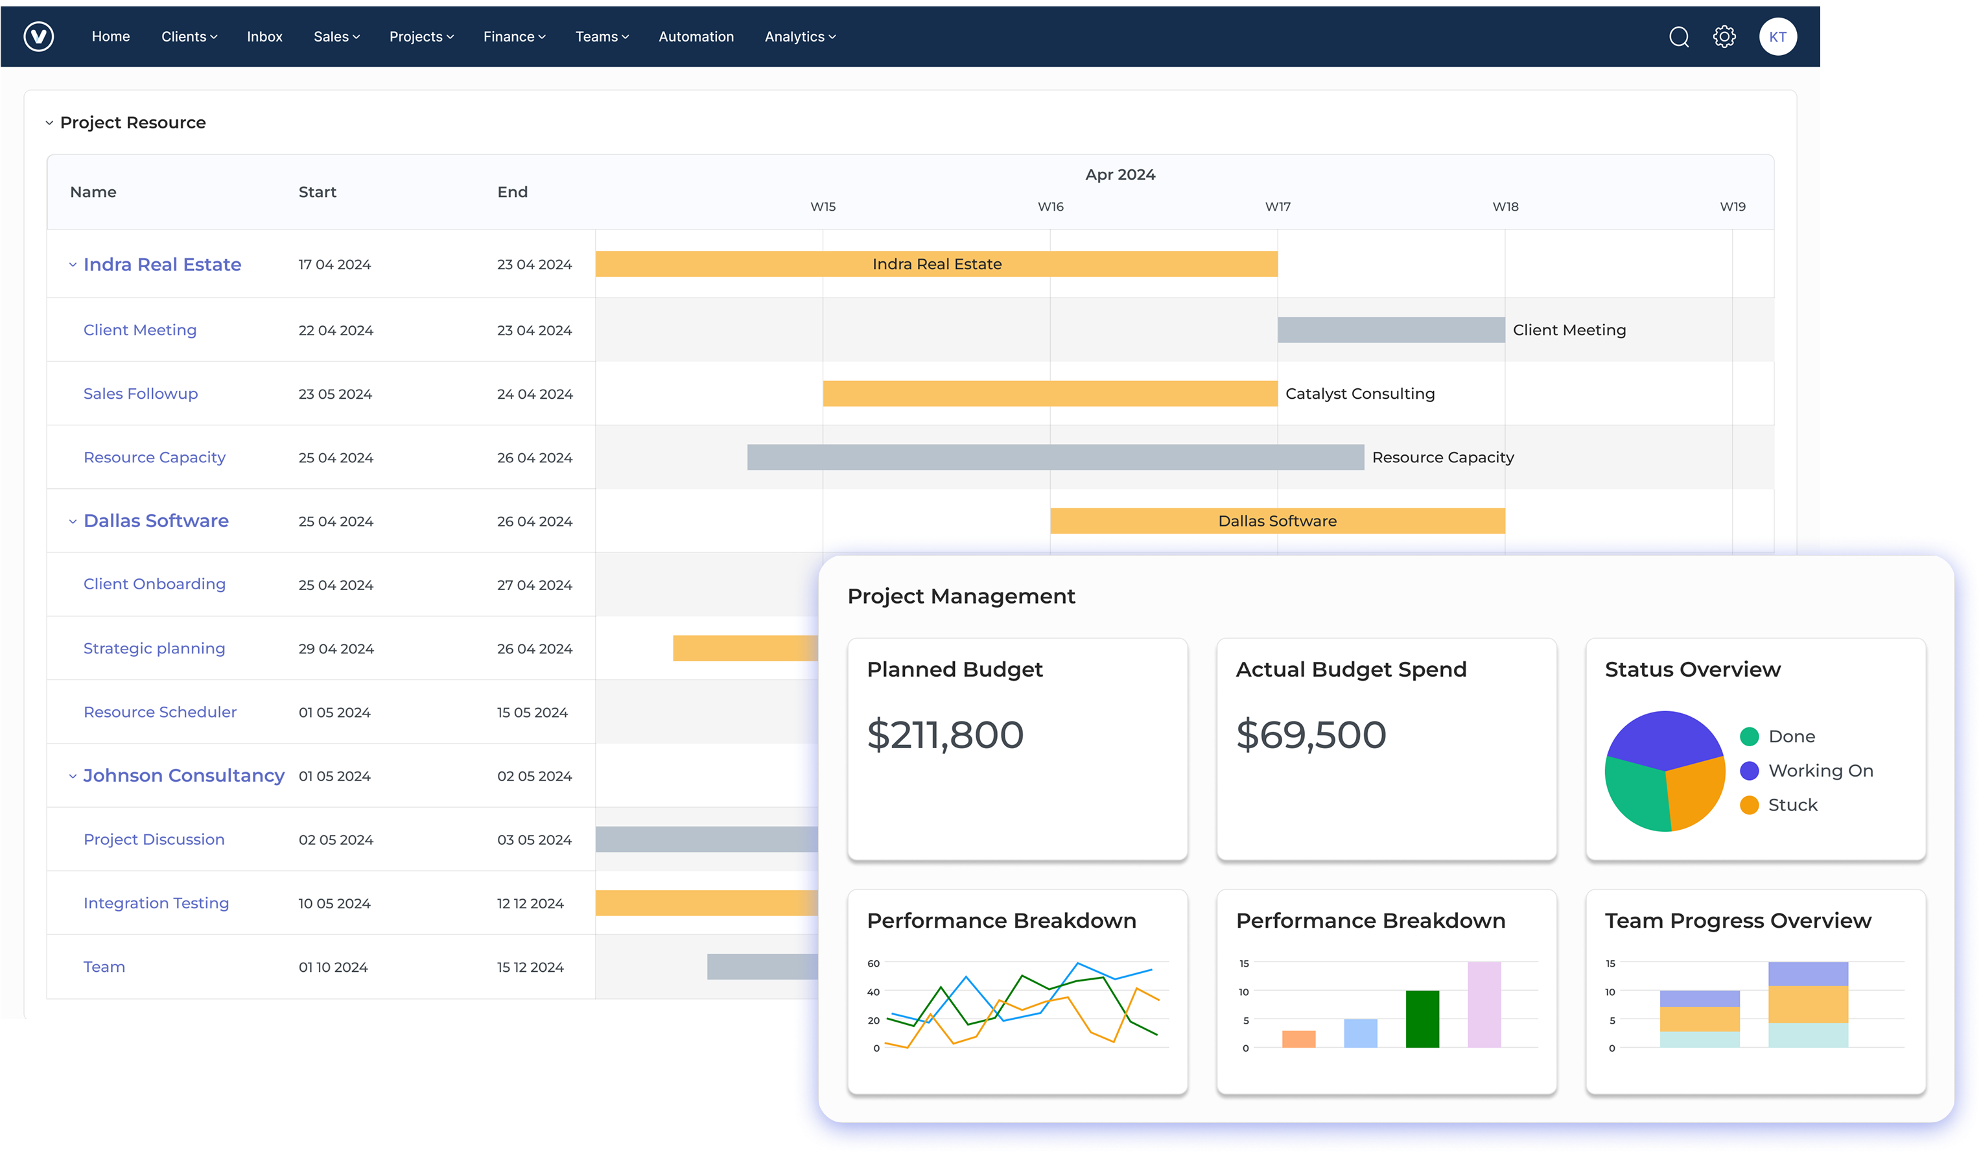
Task: Go to the Home menu item
Action: point(111,36)
